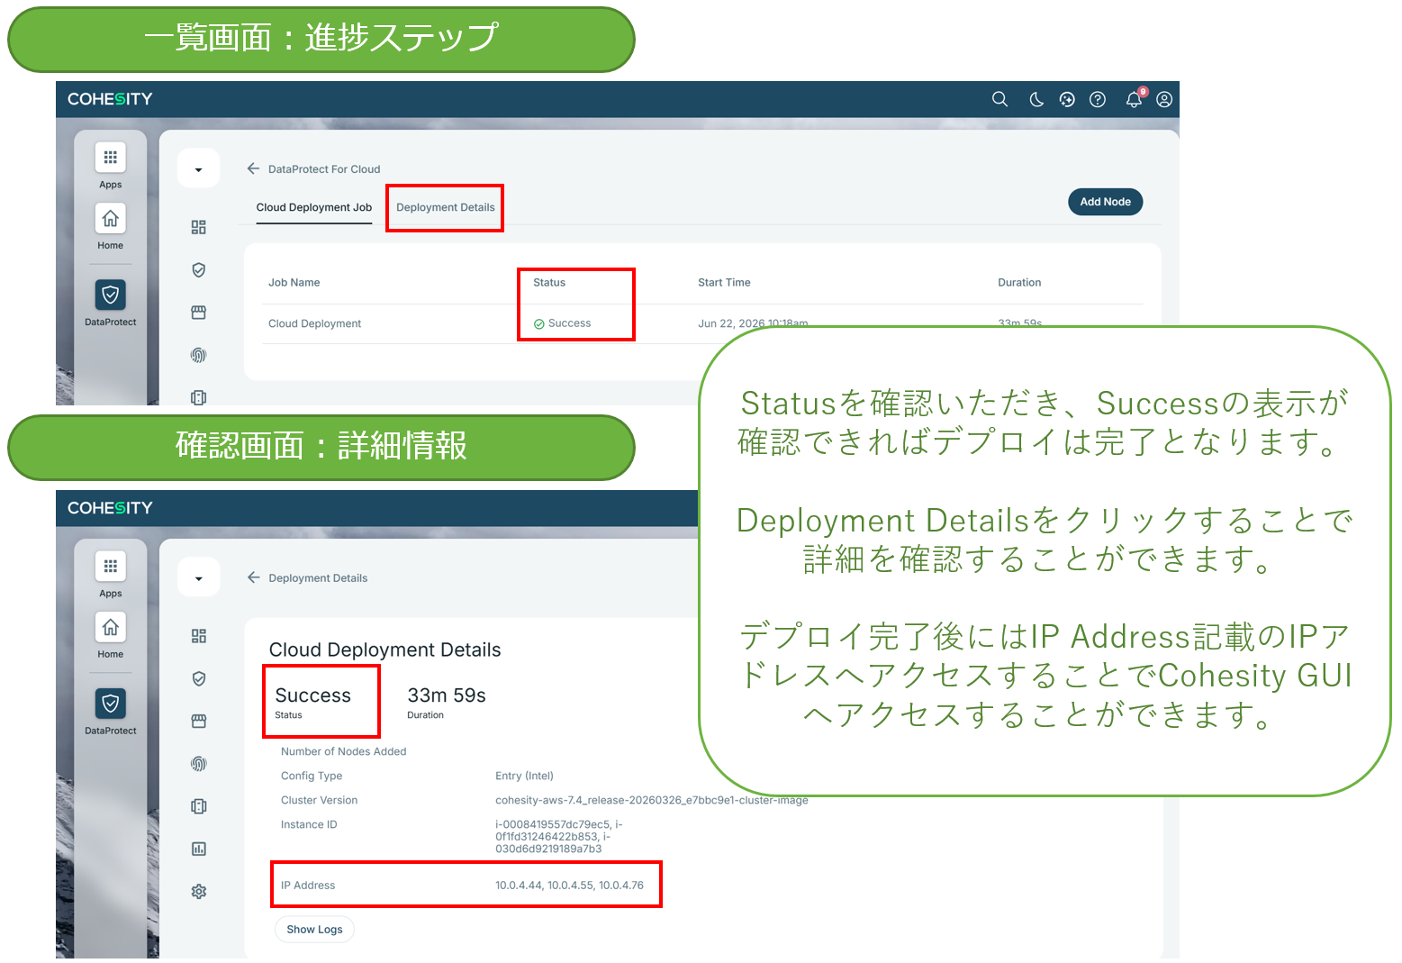Image resolution: width=1402 pixels, height=963 pixels.
Task: Click the Start Time column header
Action: [724, 283]
